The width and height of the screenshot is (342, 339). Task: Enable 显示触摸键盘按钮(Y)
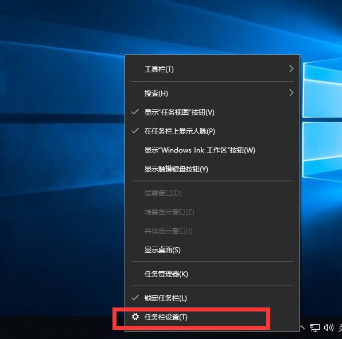coord(212,169)
